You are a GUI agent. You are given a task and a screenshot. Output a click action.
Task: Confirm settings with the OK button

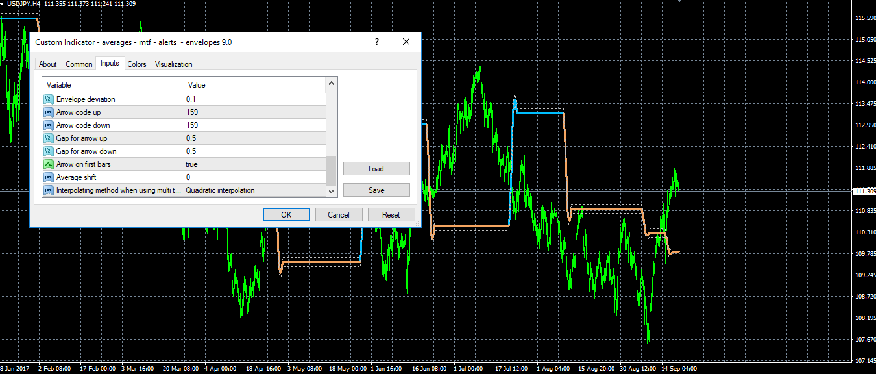(286, 215)
